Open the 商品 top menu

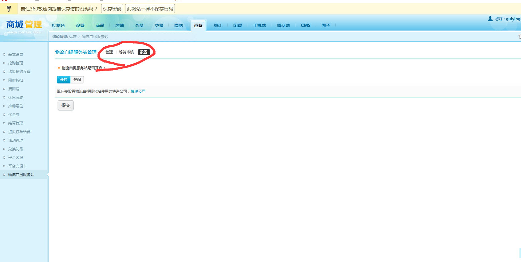click(100, 25)
